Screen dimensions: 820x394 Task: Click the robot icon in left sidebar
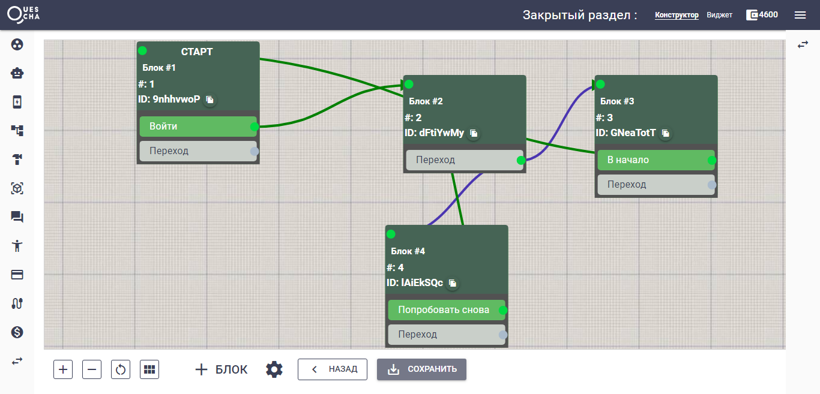pos(17,73)
